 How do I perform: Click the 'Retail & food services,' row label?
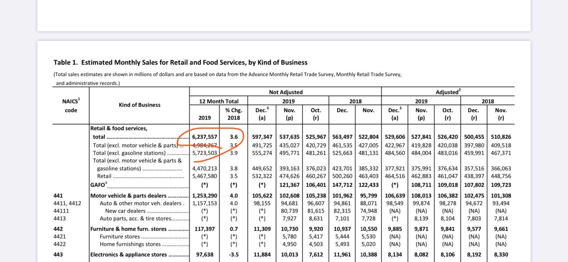click(x=119, y=128)
